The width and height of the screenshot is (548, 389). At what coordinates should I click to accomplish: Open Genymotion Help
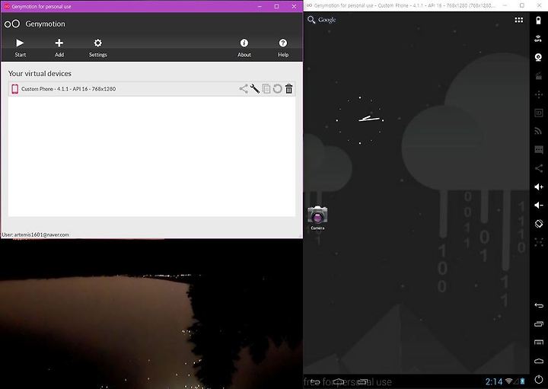[x=282, y=47]
